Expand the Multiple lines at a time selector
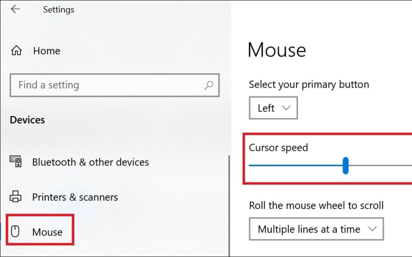The image size is (412, 257). click(x=373, y=229)
